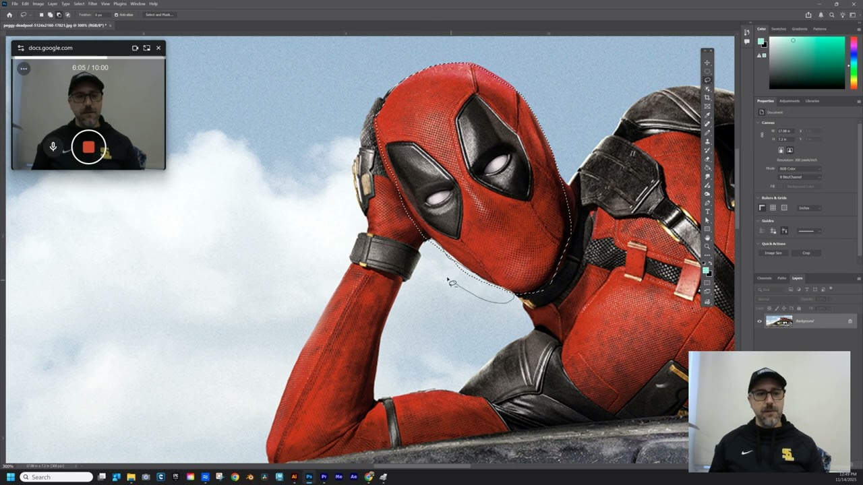Image resolution: width=863 pixels, height=485 pixels.
Task: Choose Add to Selection mode icon
Action: (x=50, y=14)
